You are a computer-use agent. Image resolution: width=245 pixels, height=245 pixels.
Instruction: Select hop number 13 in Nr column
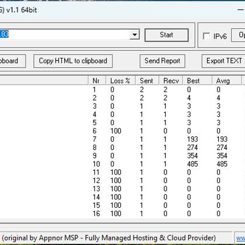pyautogui.click(x=96, y=189)
